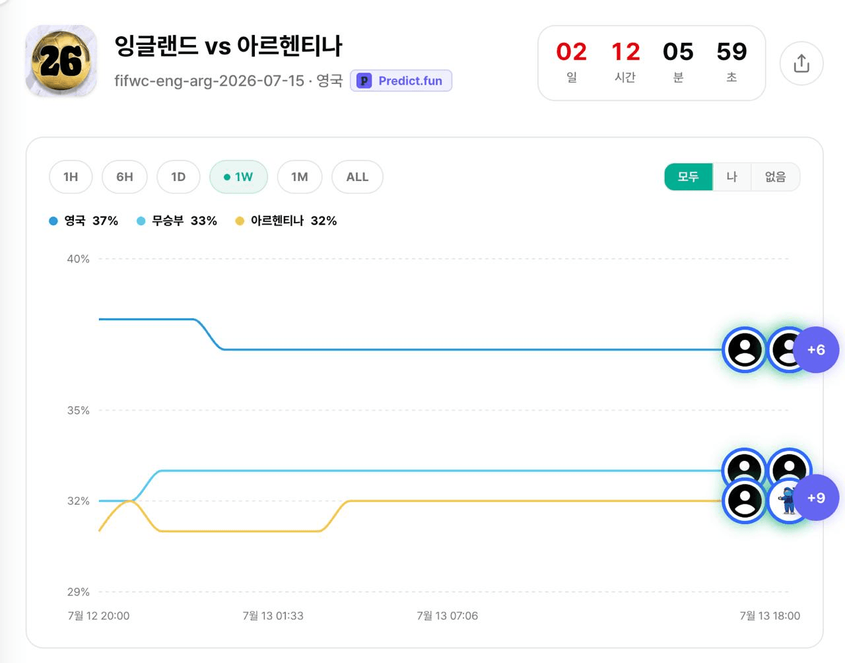Select the active 1W range
The width and height of the screenshot is (845, 663).
[x=238, y=177]
